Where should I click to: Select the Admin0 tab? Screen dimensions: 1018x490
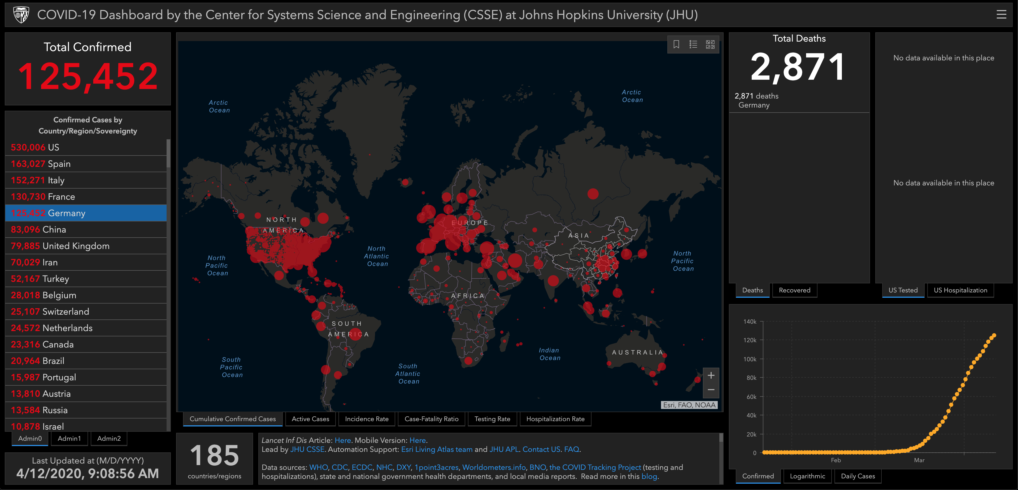(x=30, y=438)
